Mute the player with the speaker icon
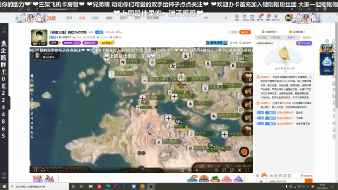The width and height of the screenshot is (338, 190). tap(190, 170)
